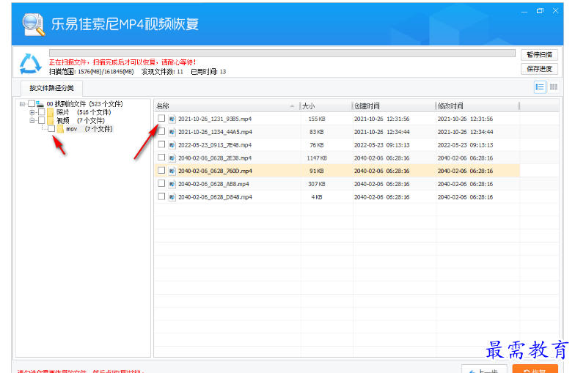
Task: Click file icon of 2040-02-06_0628_D848.mp4
Action: (172, 197)
